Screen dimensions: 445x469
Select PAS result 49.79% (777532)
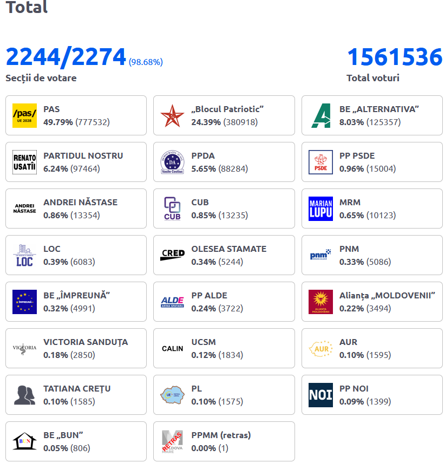(x=76, y=122)
